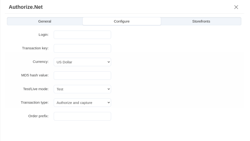Click the Order prefix label
The width and height of the screenshot is (250, 141).
[x=38, y=116]
